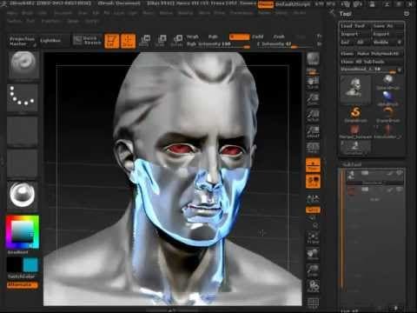Click the Scroll canvas icon
417x313 pixels.
point(313,83)
